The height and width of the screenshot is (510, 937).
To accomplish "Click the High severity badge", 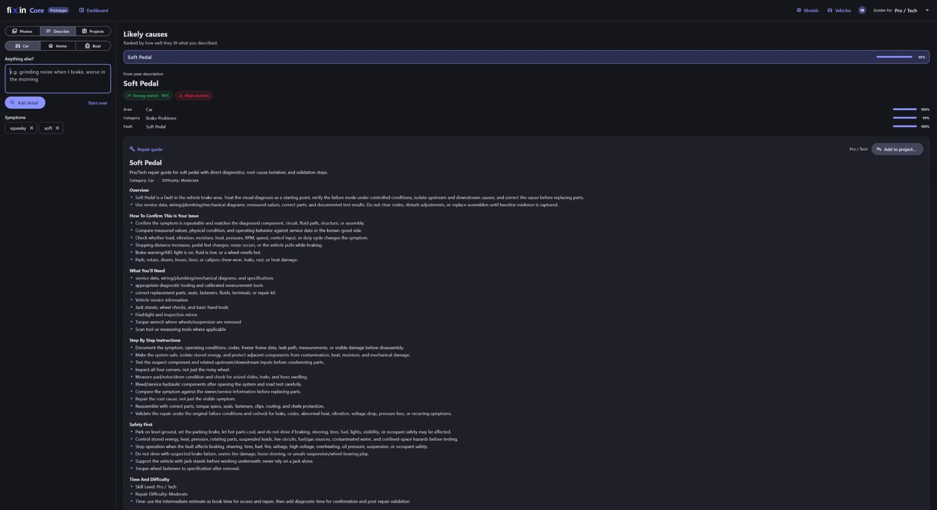I will (194, 96).
